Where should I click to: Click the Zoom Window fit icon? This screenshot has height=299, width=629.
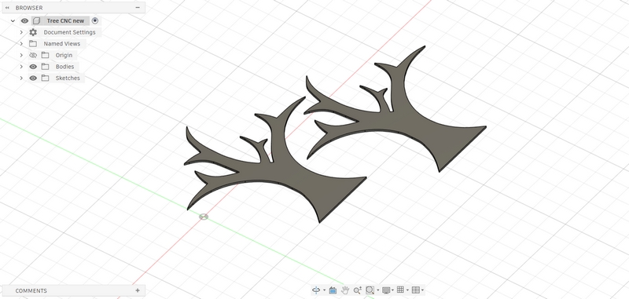click(x=370, y=290)
